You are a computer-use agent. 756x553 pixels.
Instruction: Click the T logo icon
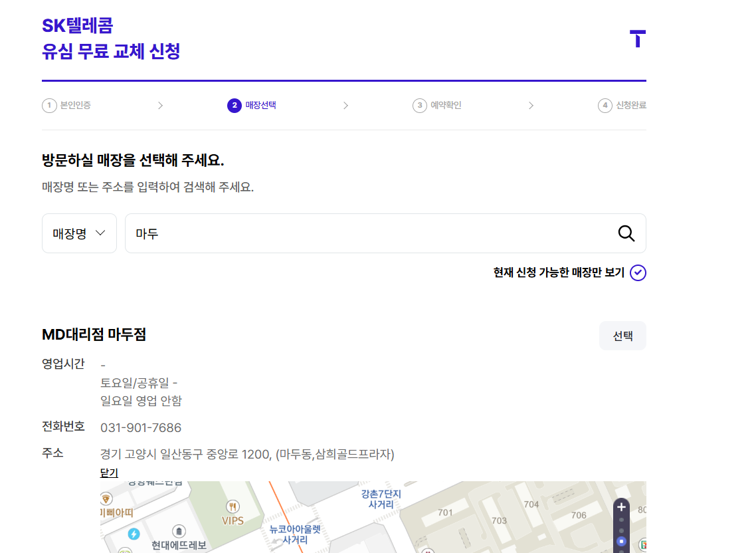[637, 39]
